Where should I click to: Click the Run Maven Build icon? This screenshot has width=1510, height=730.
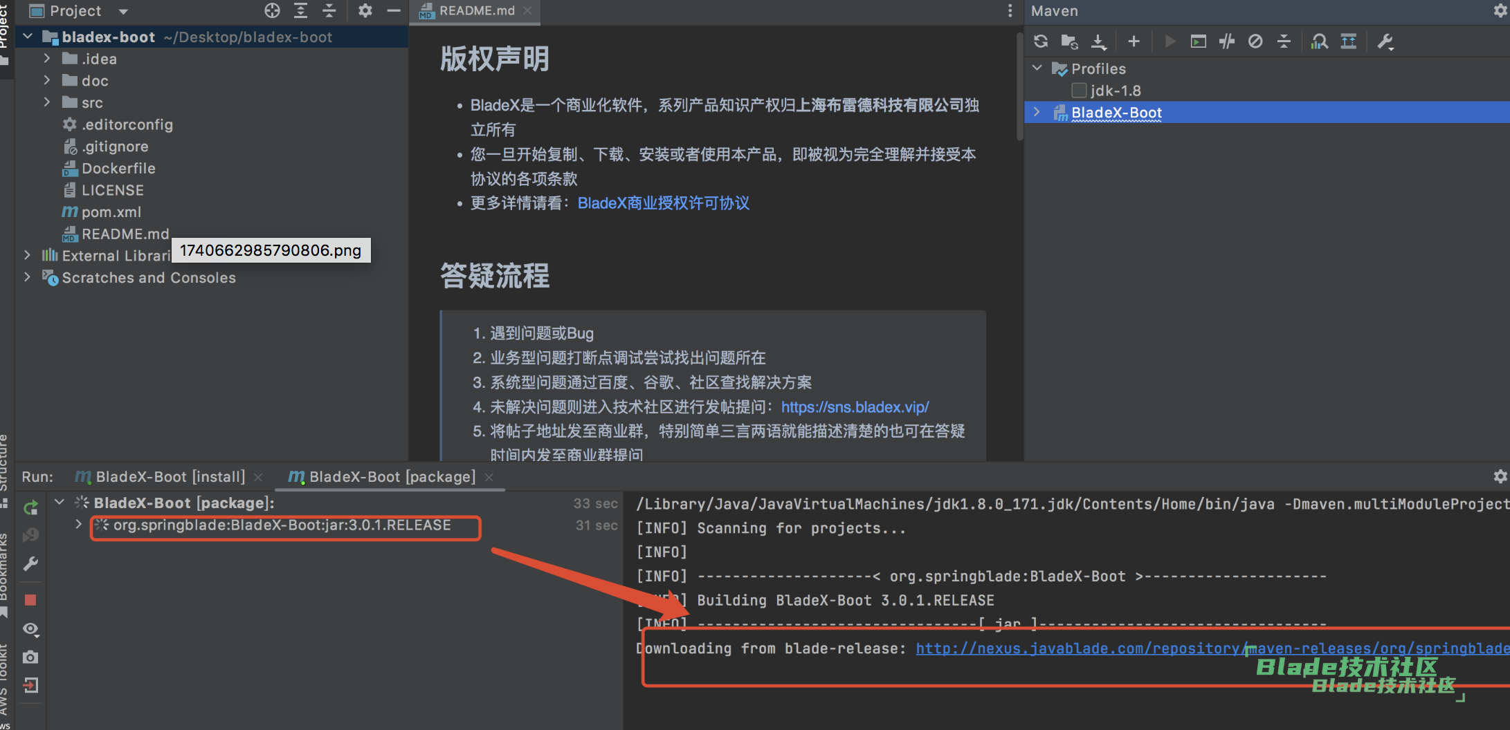(x=1170, y=41)
